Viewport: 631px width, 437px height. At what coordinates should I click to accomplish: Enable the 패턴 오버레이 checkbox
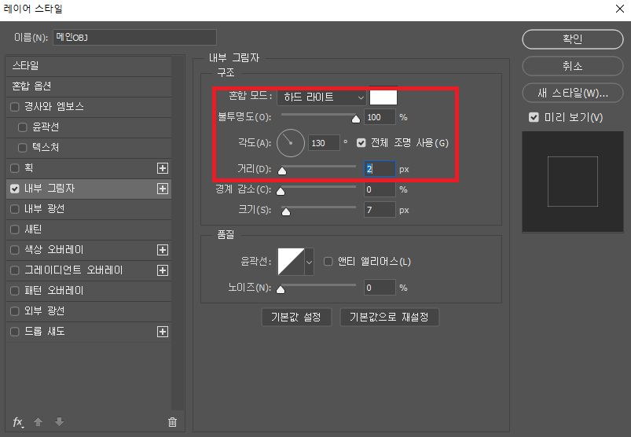coord(15,291)
